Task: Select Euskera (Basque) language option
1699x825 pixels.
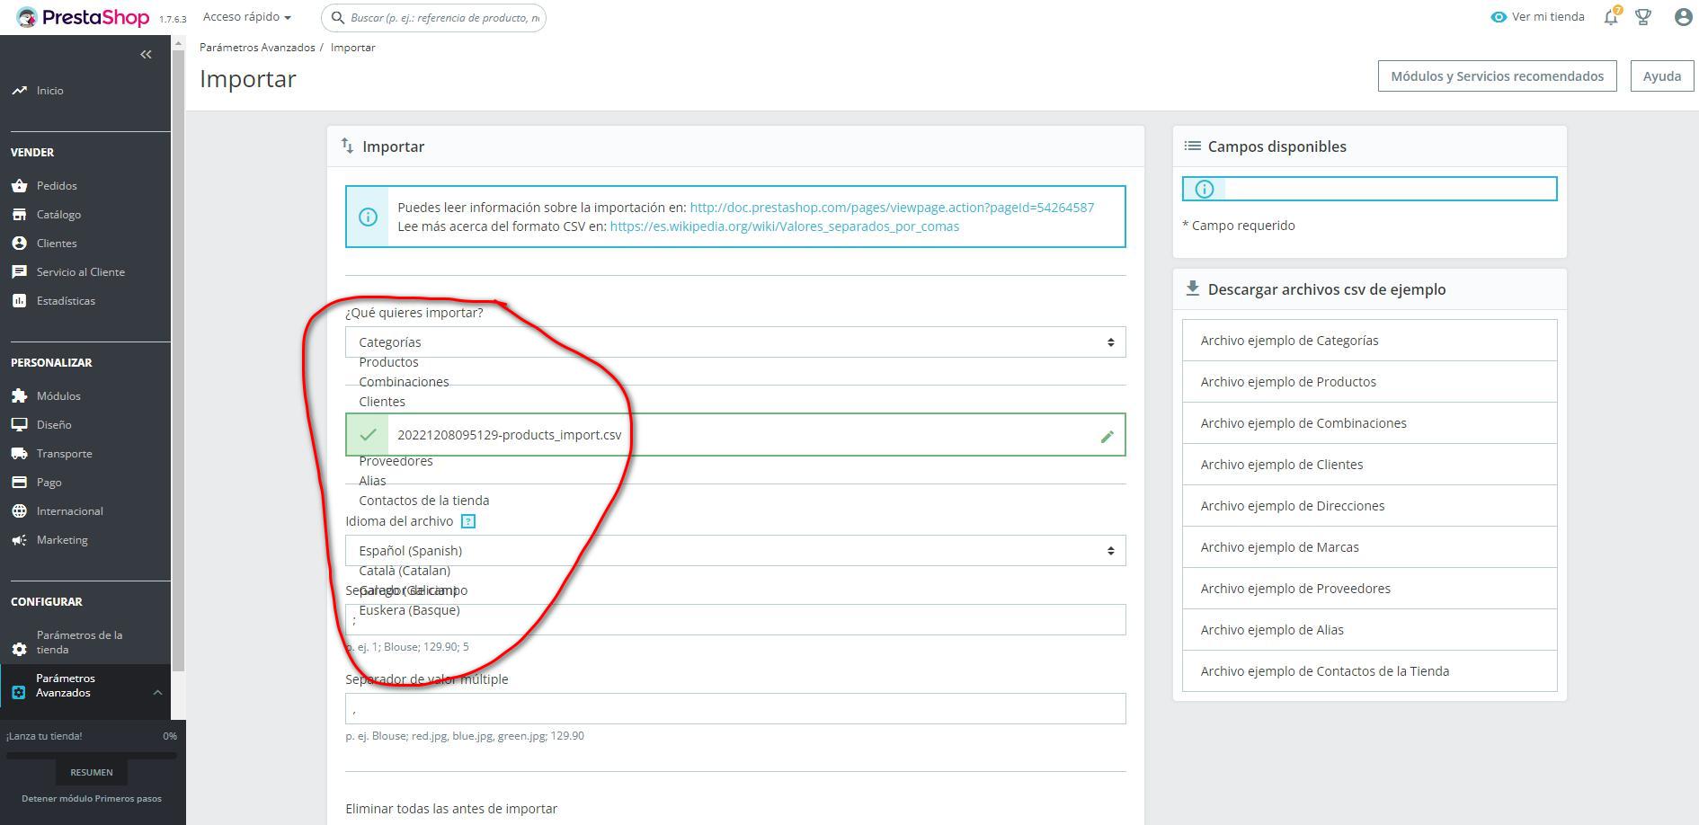Action: [409, 610]
